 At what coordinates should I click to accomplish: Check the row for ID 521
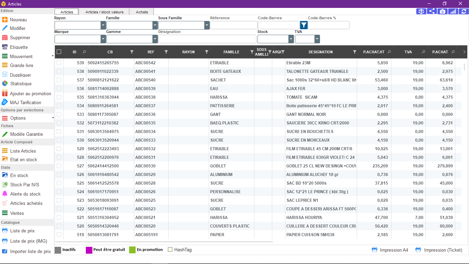tap(59, 218)
